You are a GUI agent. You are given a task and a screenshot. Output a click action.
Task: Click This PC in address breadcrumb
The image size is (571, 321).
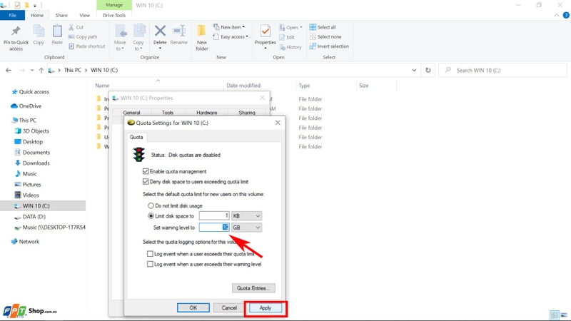pos(73,70)
